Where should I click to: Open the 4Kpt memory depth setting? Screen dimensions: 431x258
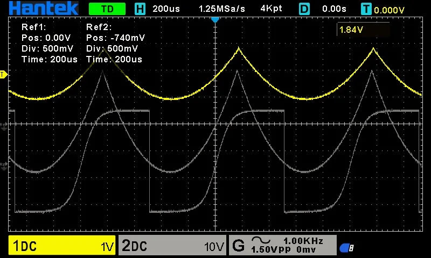[271, 9]
